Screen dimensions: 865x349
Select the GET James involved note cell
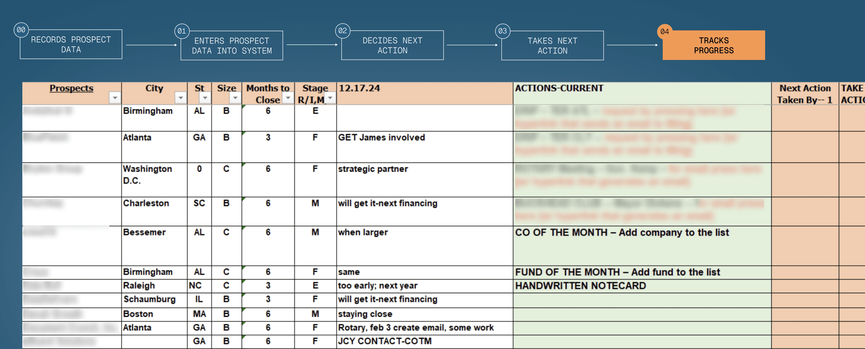[x=381, y=137]
